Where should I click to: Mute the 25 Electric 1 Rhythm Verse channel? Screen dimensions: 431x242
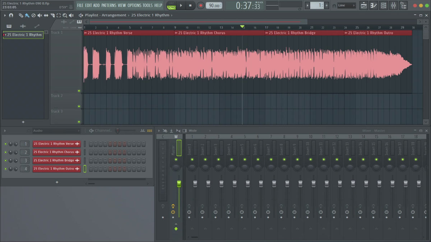click(x=5, y=144)
